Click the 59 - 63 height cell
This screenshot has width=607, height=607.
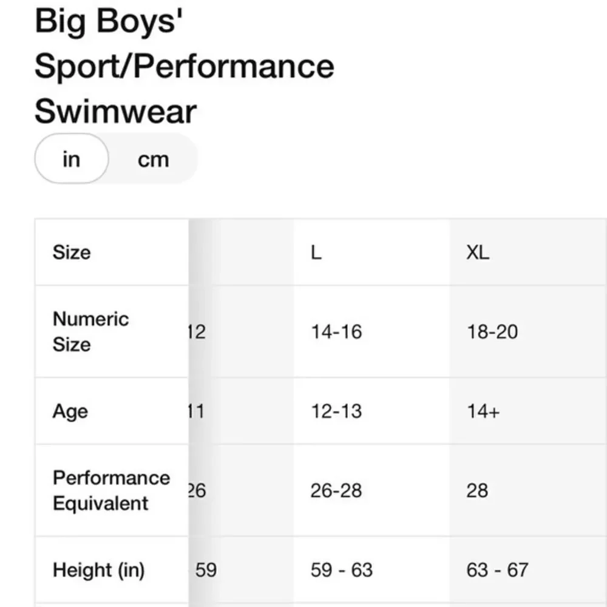341,570
